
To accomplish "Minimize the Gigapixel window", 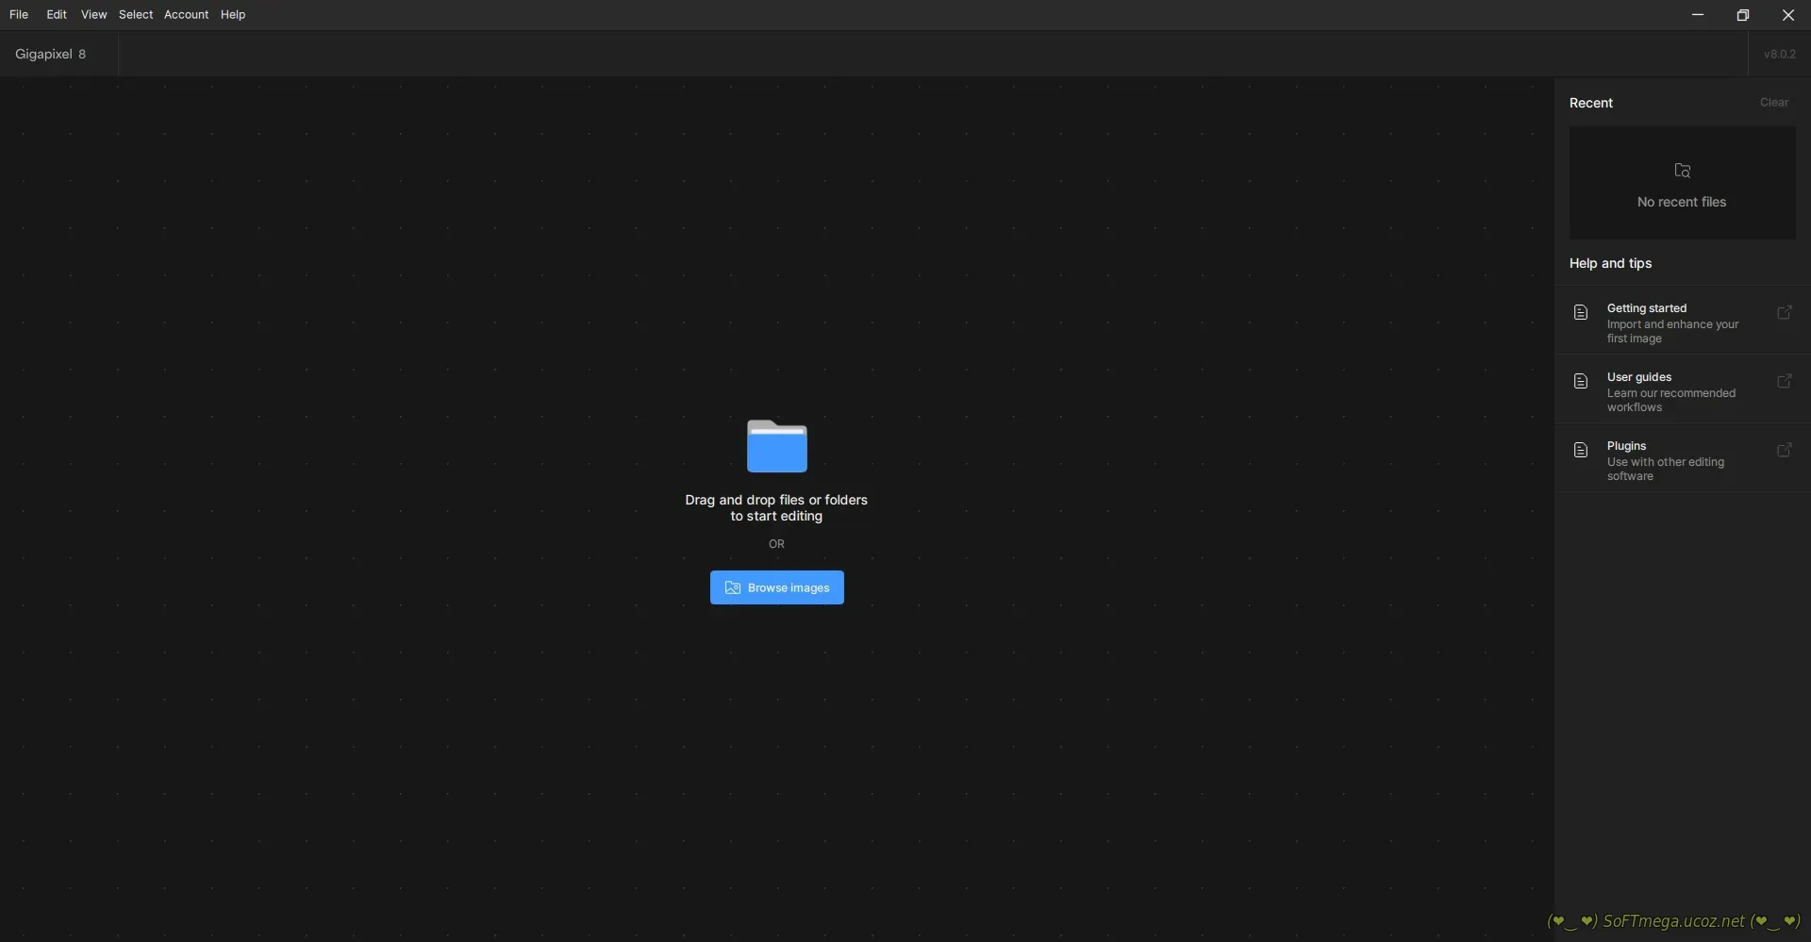I will (1697, 15).
